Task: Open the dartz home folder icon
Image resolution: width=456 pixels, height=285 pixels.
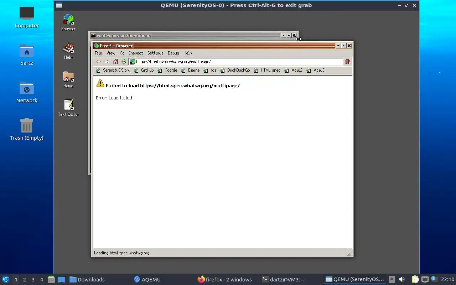Action: click(x=27, y=55)
